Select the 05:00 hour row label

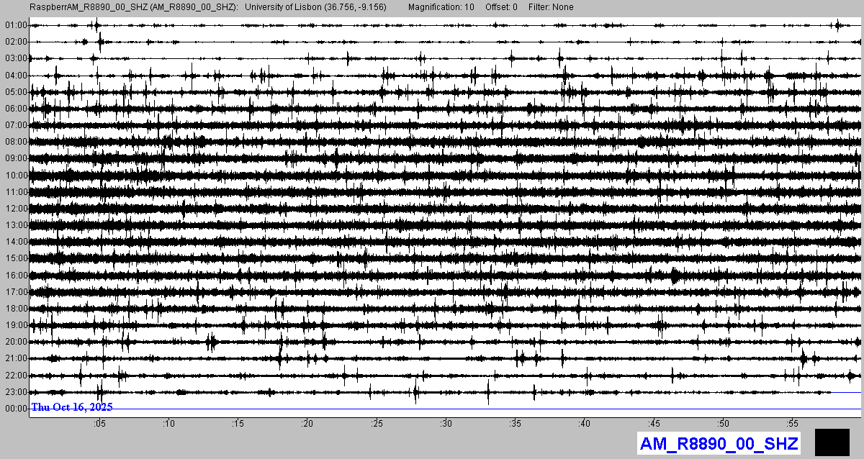[15, 92]
